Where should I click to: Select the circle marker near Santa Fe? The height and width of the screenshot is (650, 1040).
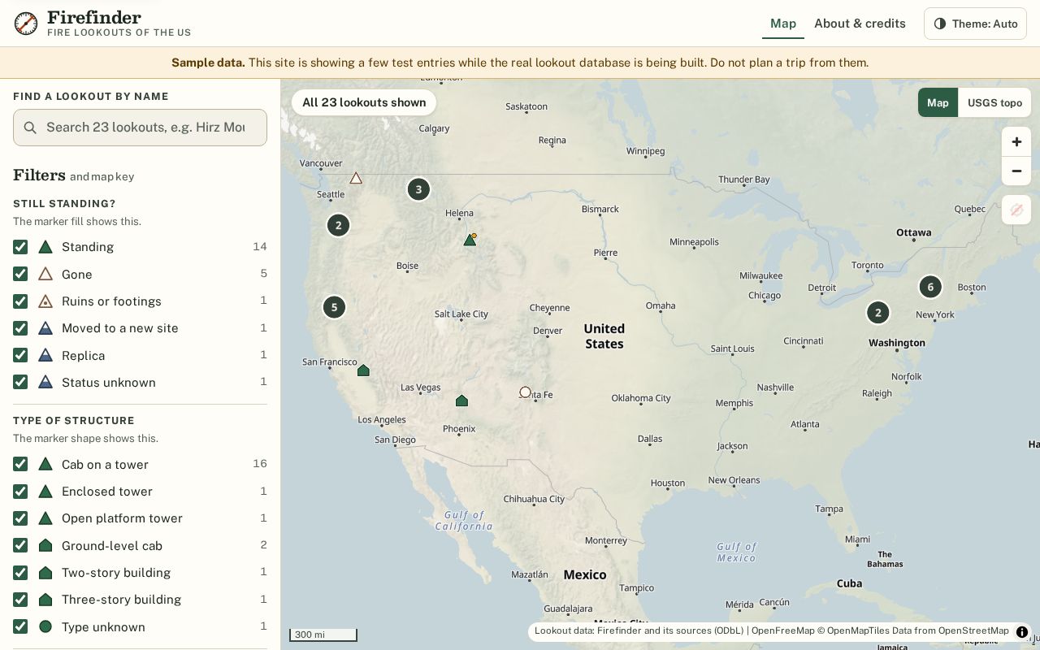[x=525, y=392]
